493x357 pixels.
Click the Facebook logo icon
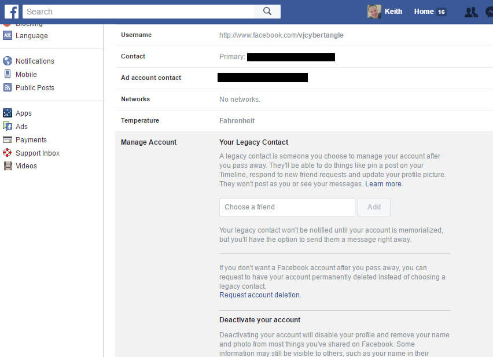12,12
